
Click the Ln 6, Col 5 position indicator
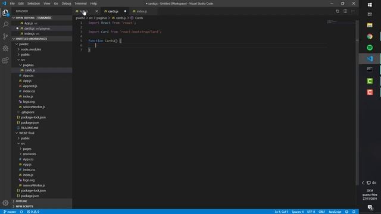point(282,212)
